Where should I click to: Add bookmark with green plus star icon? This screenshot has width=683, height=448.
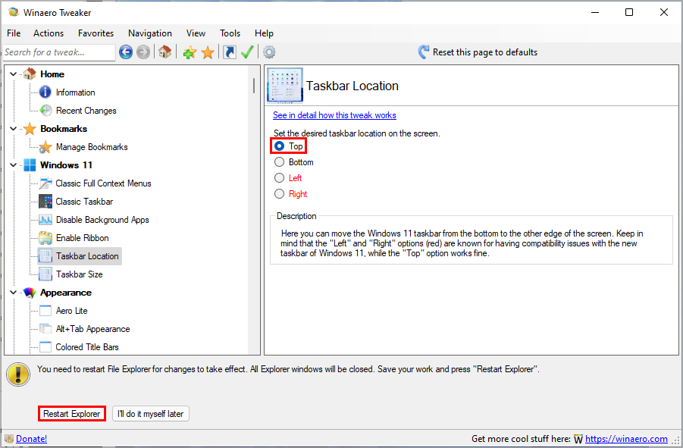[x=190, y=52]
